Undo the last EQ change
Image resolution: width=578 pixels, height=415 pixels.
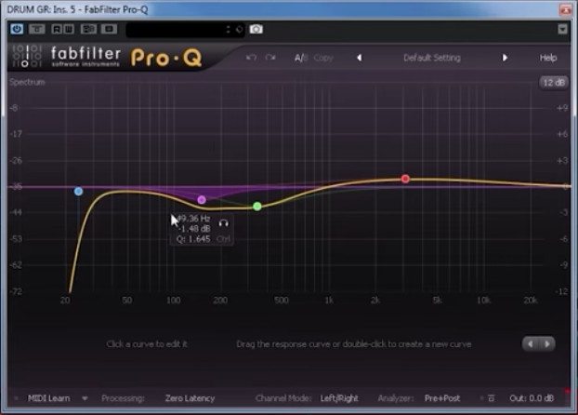pyautogui.click(x=251, y=58)
